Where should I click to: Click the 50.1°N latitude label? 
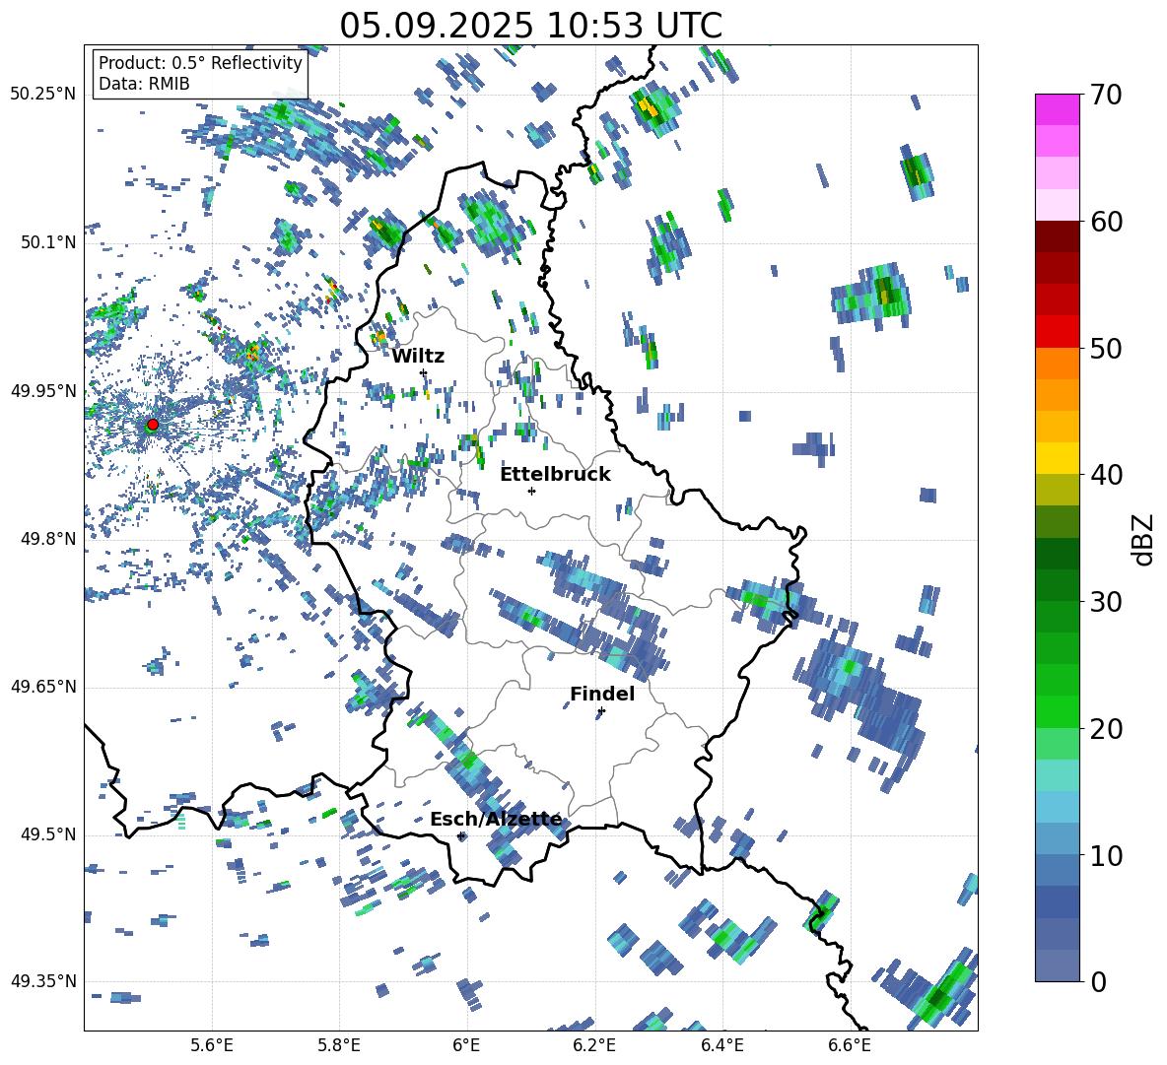click(x=47, y=242)
